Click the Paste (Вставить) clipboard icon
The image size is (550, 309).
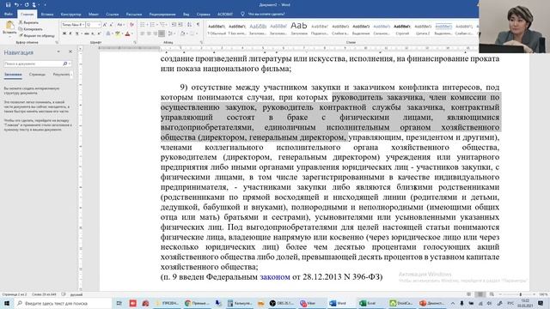9,26
